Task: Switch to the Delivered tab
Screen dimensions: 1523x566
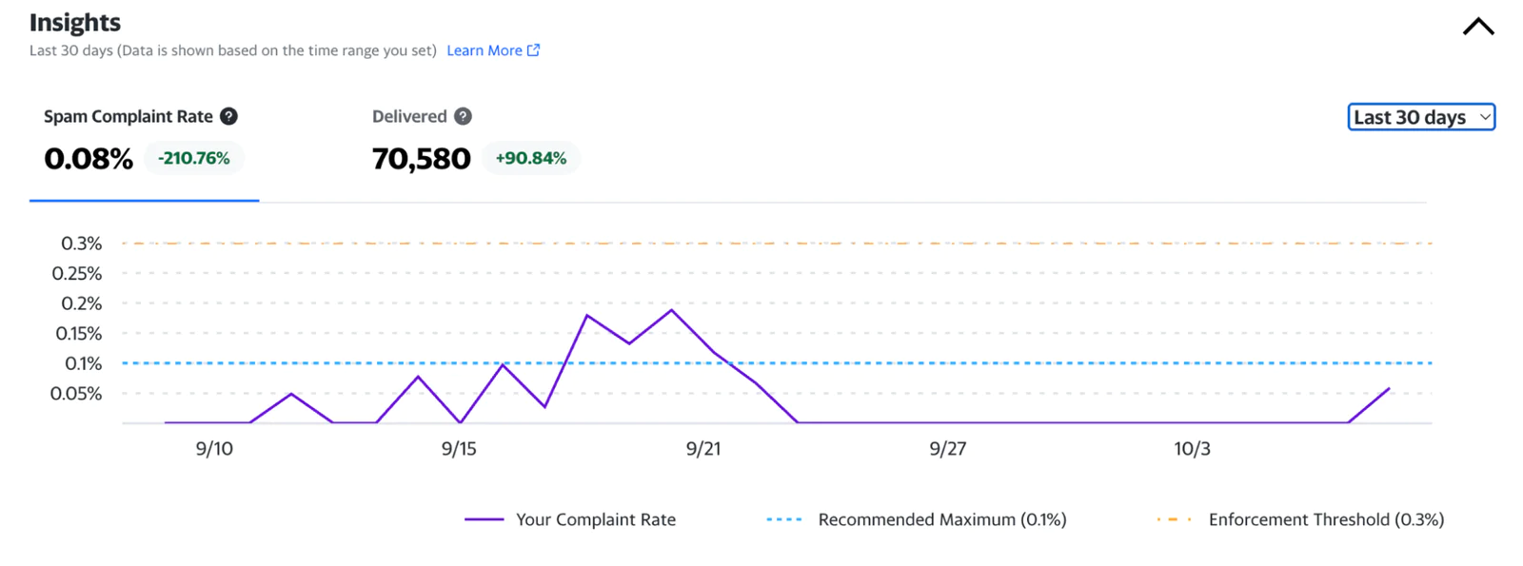Action: coord(409,117)
